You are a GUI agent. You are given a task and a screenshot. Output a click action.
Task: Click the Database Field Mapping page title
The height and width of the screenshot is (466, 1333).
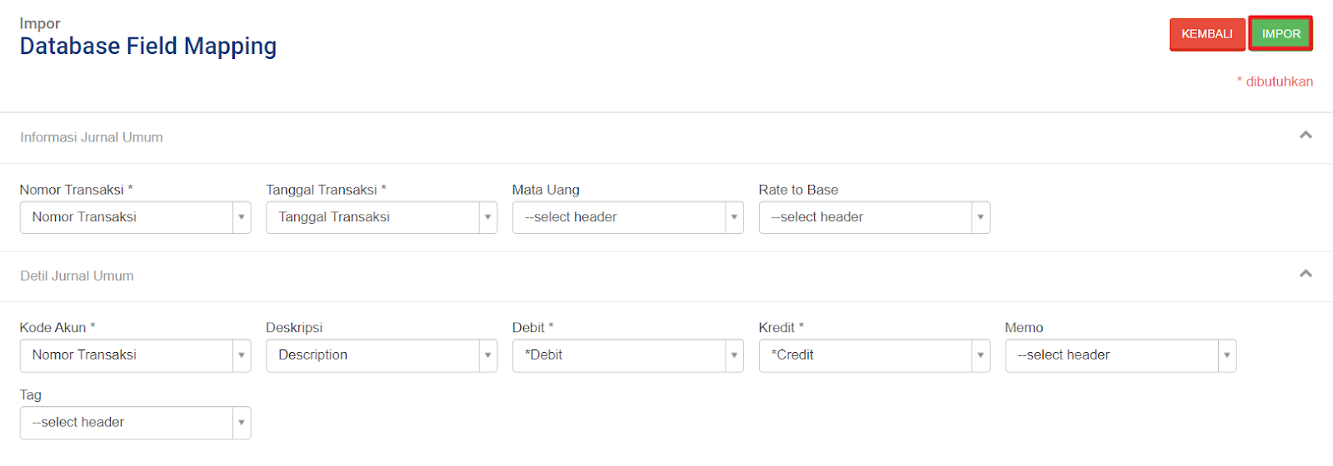[x=148, y=46]
